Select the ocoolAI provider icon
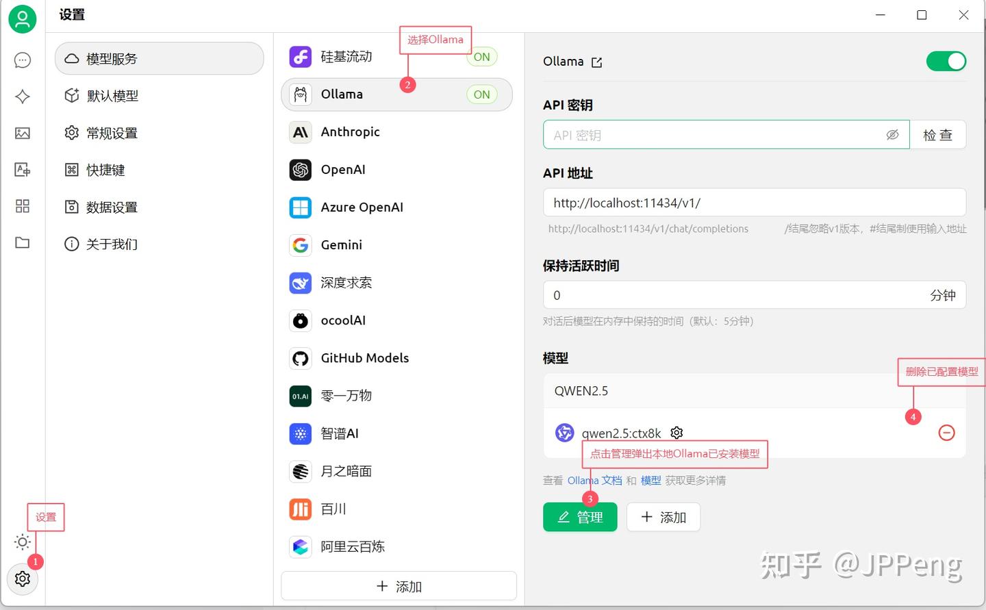986x610 pixels. pos(301,320)
